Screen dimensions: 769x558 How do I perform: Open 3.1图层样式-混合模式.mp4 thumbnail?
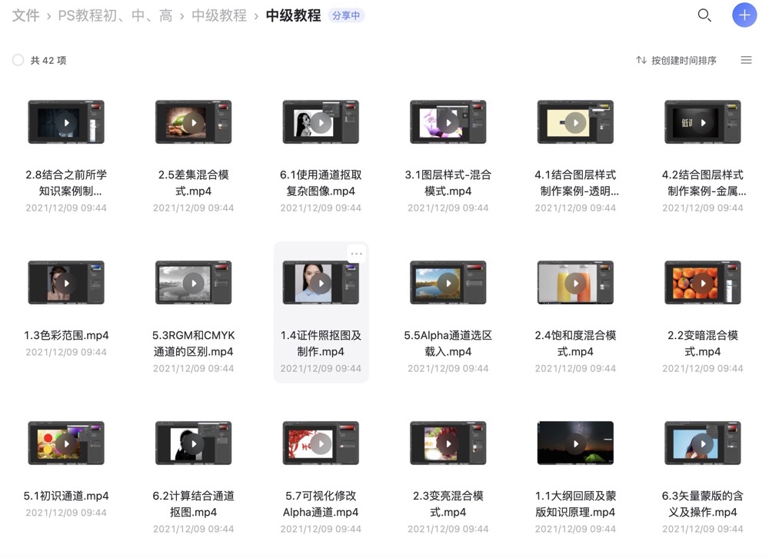click(x=448, y=122)
